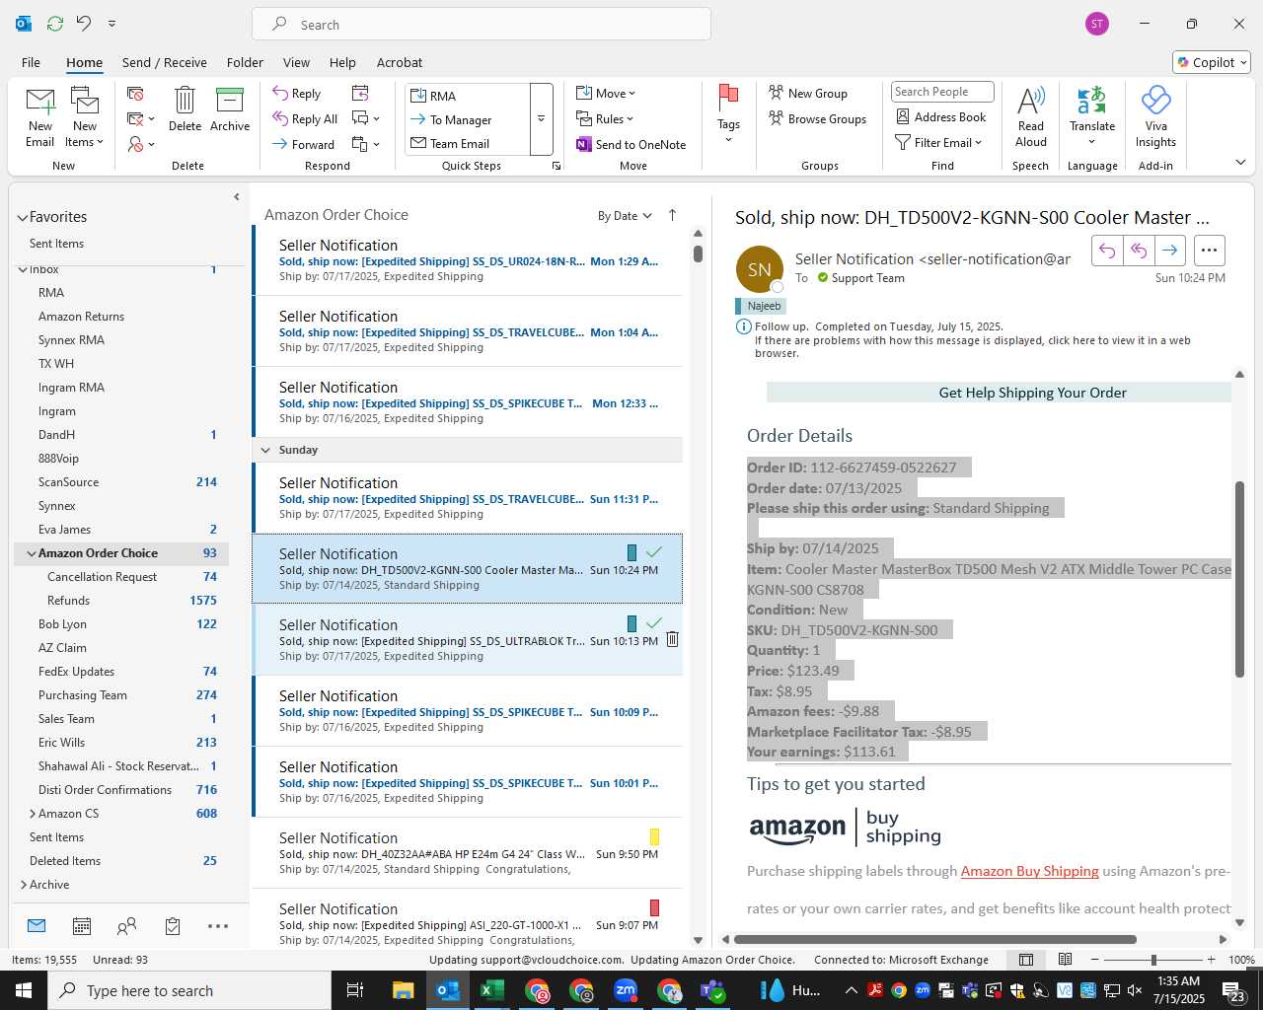The width and height of the screenshot is (1263, 1010).
Task: Click the Send/Receive All Folders sync icon
Action: coord(55,23)
